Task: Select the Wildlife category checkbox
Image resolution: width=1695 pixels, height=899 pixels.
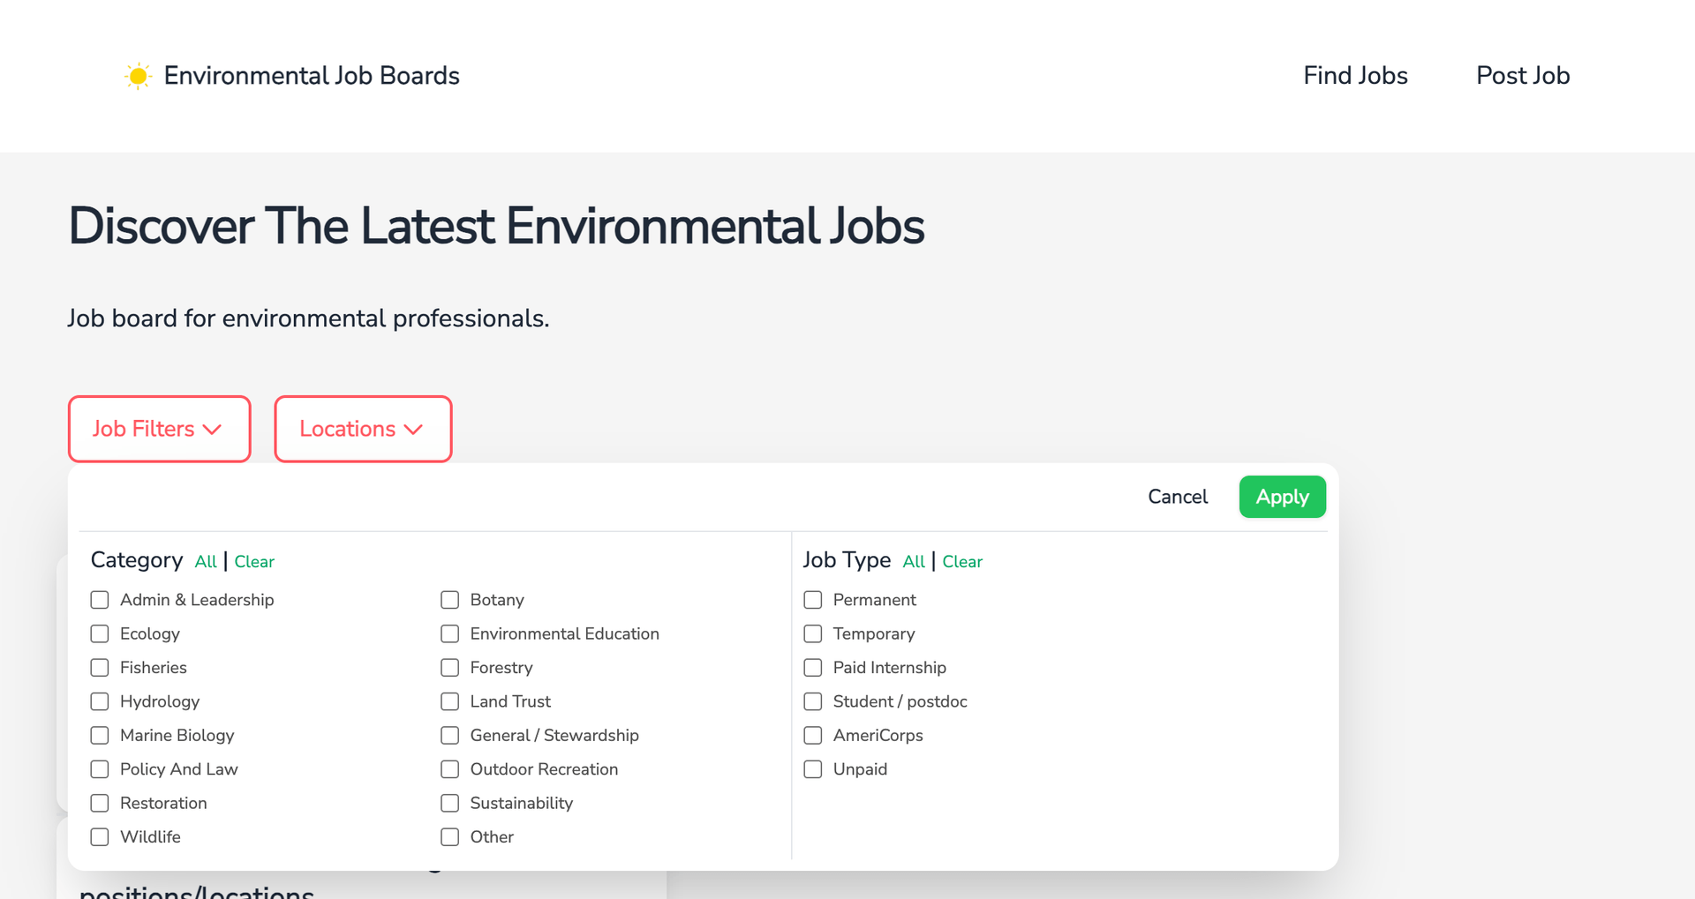Action: tap(100, 837)
